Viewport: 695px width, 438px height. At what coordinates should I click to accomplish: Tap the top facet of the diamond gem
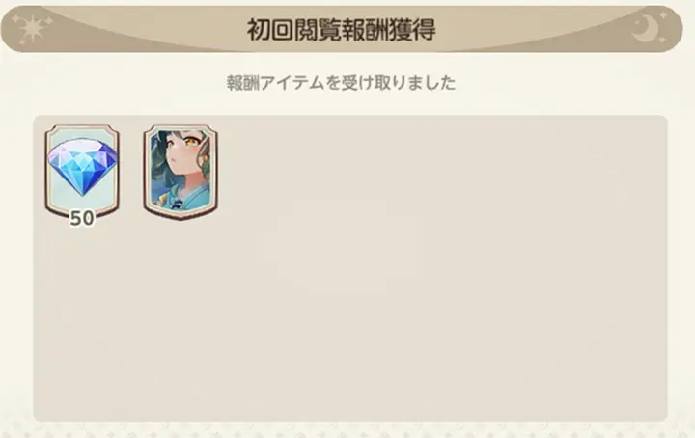pos(81,146)
